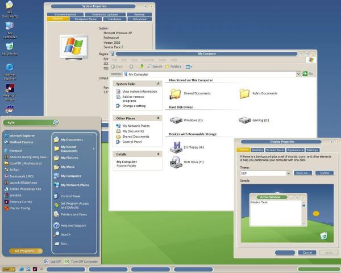Open the Favorites menu in My Computer
This screenshot has width=341, height=273.
pos(148,60)
